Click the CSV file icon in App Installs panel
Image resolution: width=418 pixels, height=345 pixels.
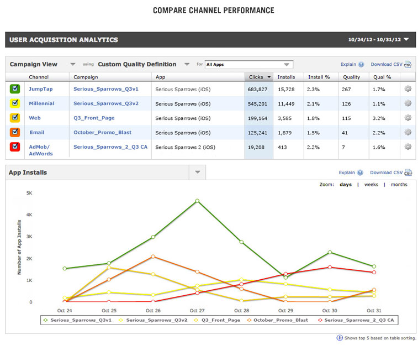tap(408, 172)
